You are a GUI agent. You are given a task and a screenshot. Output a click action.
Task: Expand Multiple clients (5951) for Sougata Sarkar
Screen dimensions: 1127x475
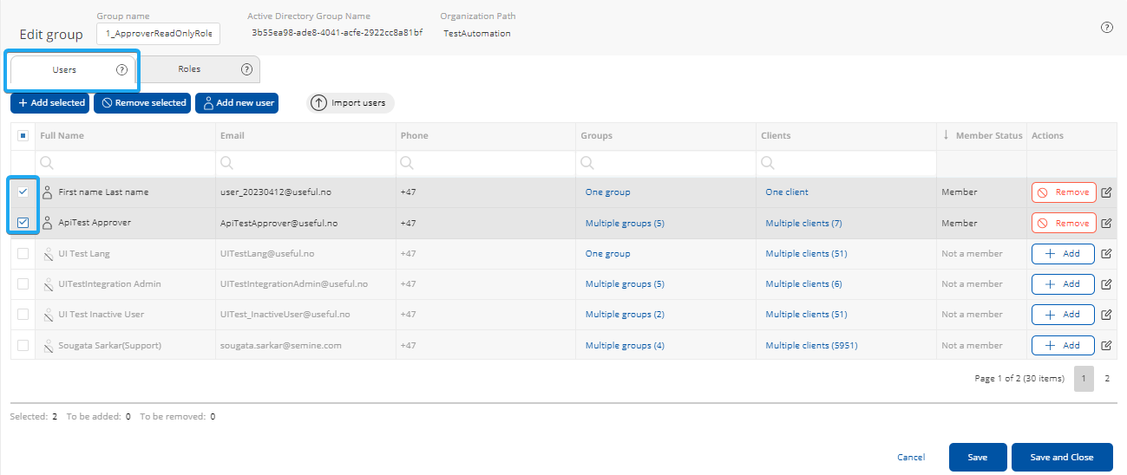(810, 346)
